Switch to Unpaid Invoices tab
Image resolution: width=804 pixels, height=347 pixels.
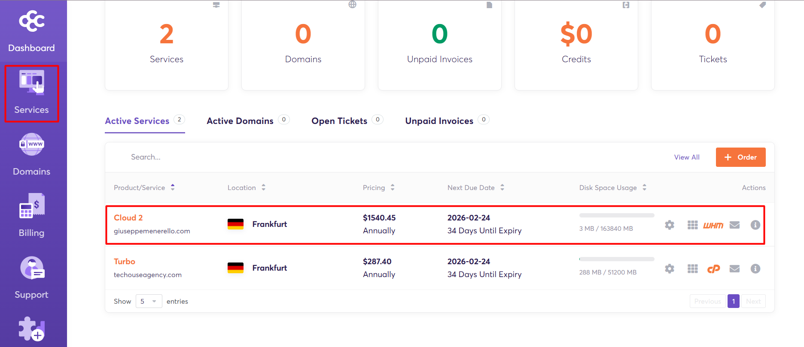(x=447, y=121)
